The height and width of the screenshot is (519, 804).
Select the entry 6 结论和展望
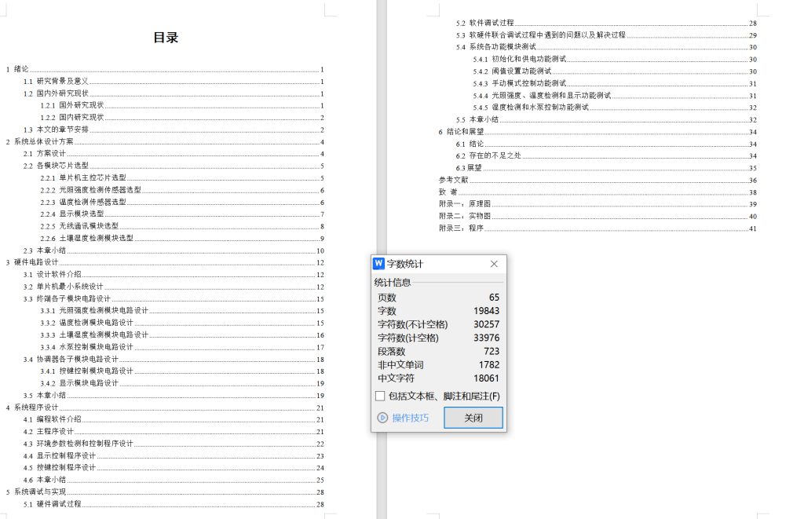click(x=462, y=132)
